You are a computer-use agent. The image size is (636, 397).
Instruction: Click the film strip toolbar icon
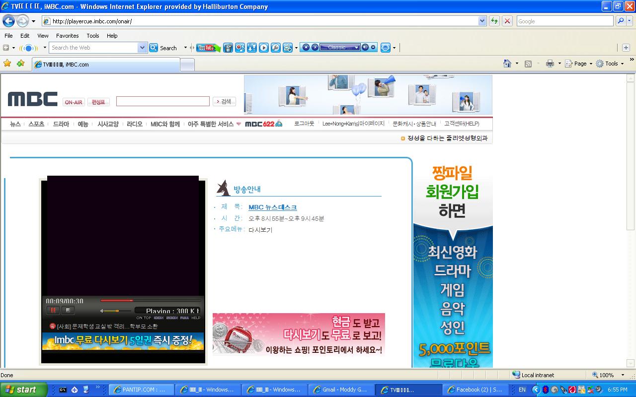228,48
